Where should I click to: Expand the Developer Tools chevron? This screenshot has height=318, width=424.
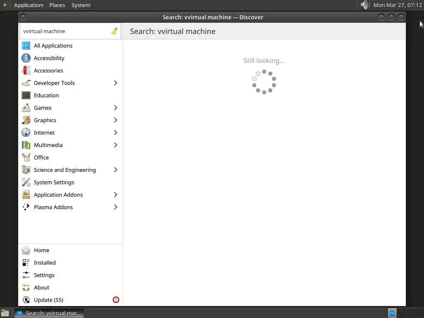tap(116, 83)
